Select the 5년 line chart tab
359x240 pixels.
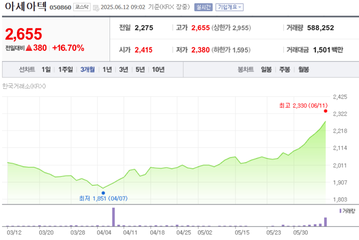point(140,70)
